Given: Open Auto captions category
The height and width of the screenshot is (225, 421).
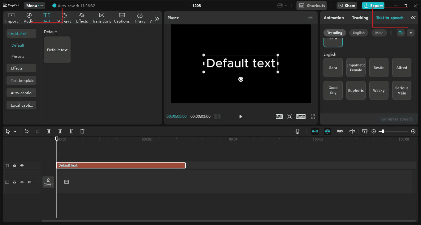Looking at the screenshot, I should point(21,93).
